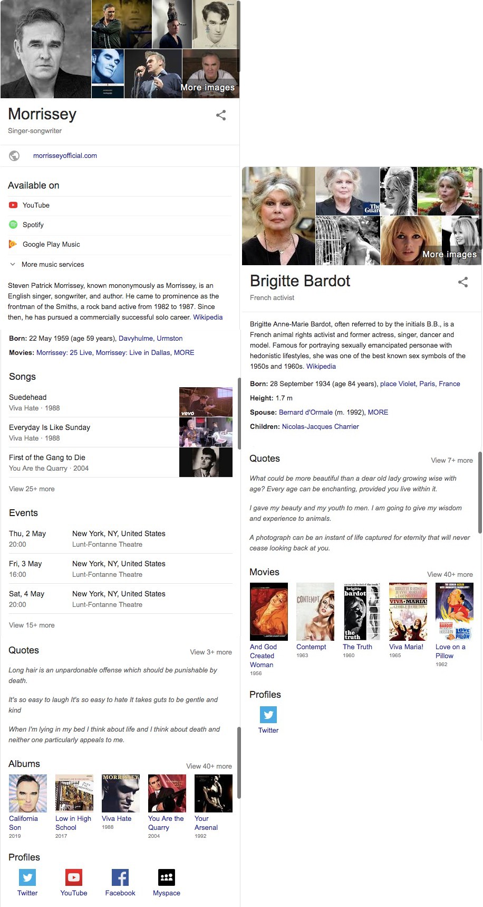Open Morrissey's Myspace profile icon

tap(167, 877)
